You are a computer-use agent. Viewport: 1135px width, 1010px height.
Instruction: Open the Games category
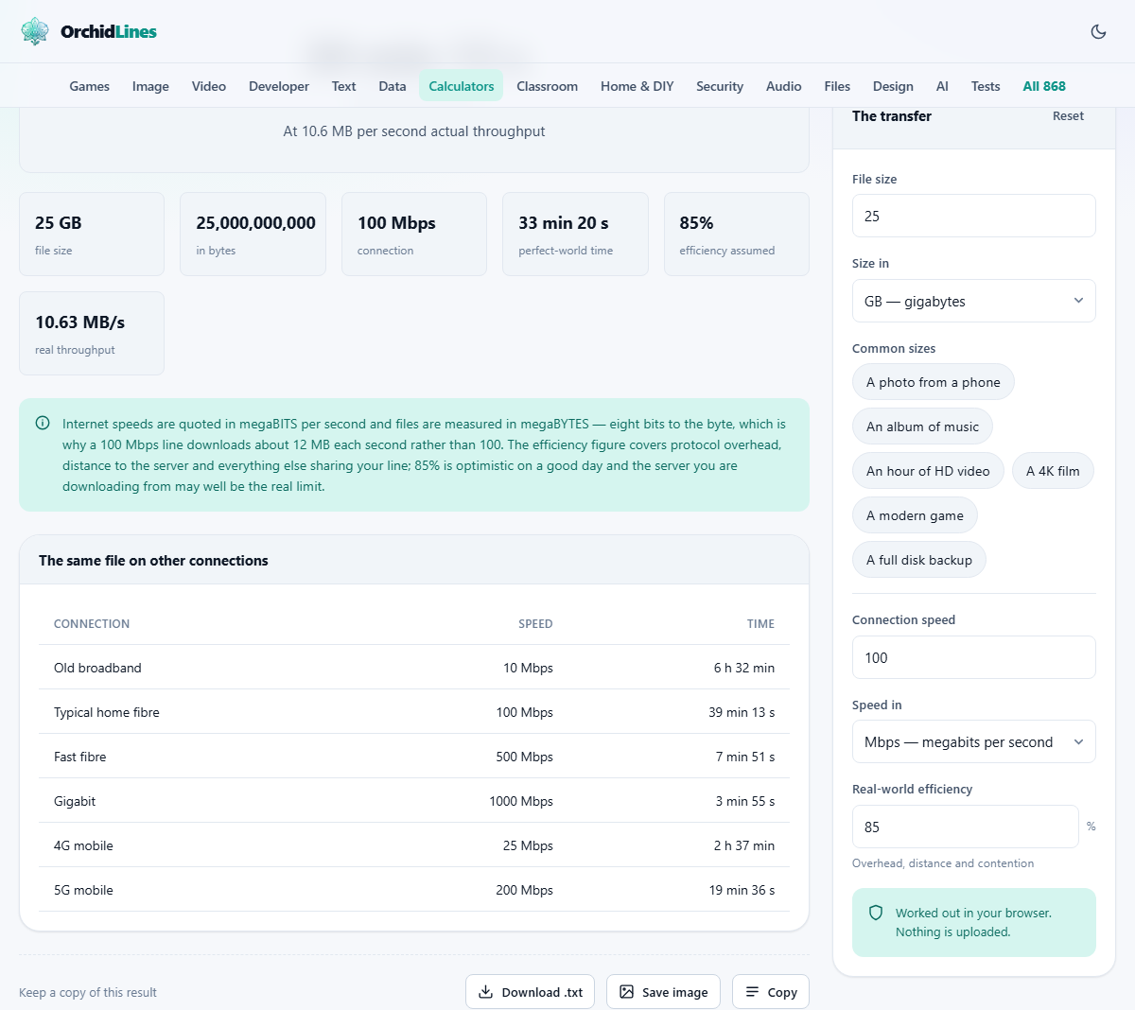(90, 86)
